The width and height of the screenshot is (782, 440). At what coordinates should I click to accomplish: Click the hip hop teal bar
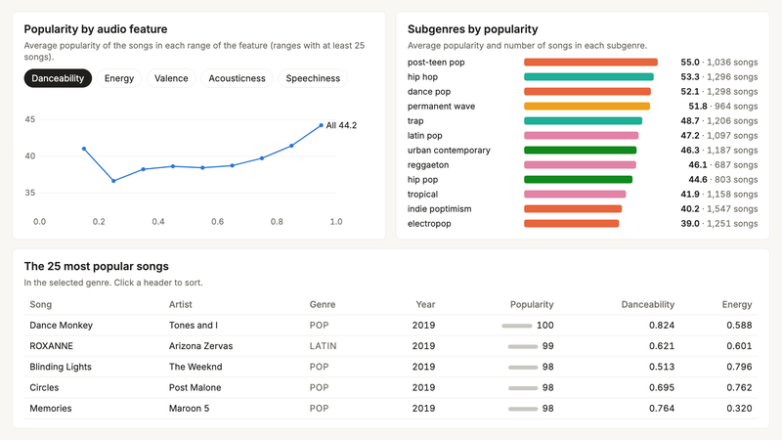588,77
